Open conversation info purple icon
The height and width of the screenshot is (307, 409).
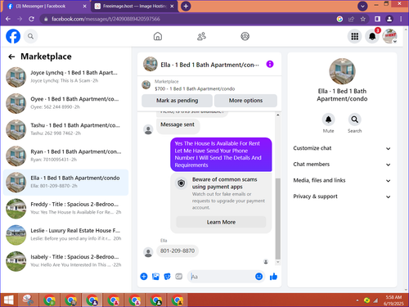pos(270,65)
